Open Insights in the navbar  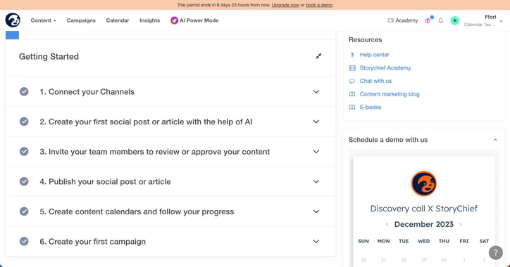pos(149,20)
